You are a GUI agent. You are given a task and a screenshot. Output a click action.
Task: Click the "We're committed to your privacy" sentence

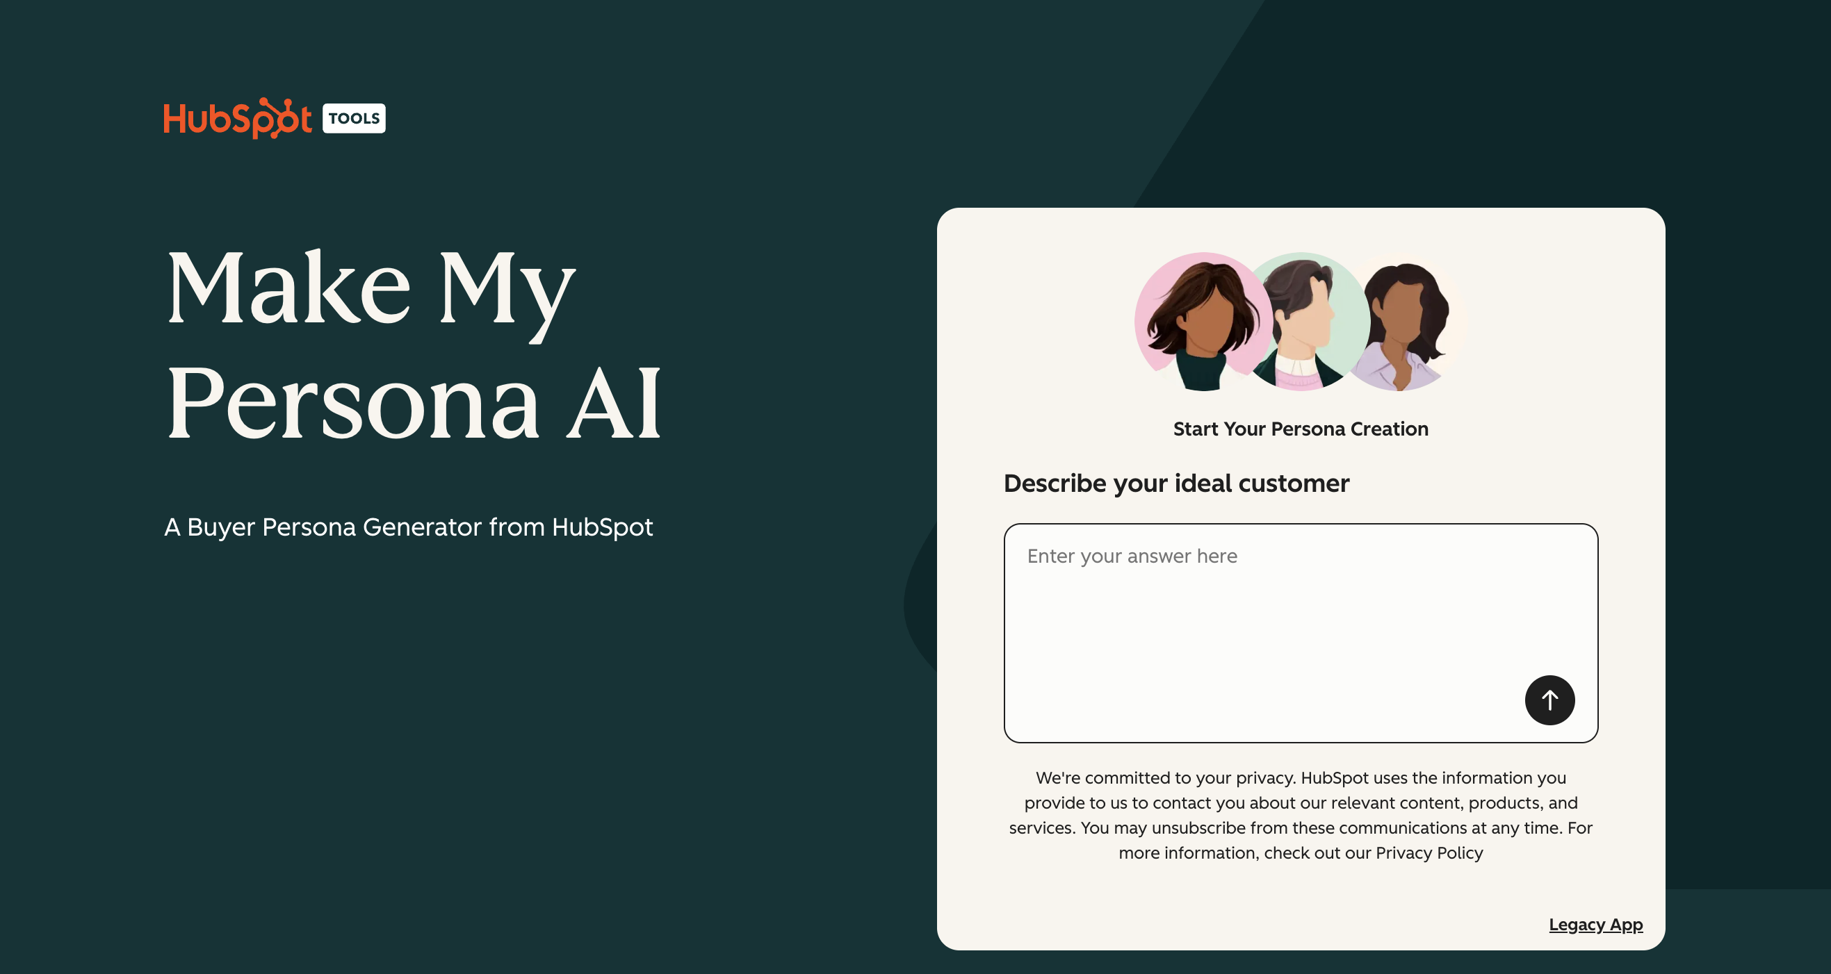pos(1166,778)
